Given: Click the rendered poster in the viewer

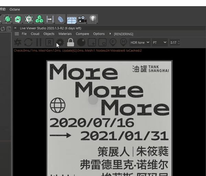Looking at the screenshot, I should coord(110,118).
